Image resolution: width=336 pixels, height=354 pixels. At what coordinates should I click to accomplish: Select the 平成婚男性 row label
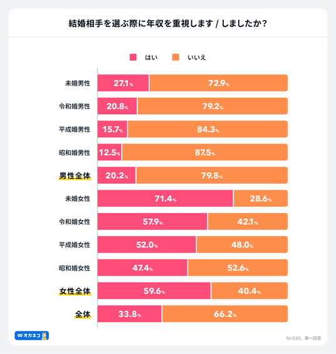coord(75,129)
